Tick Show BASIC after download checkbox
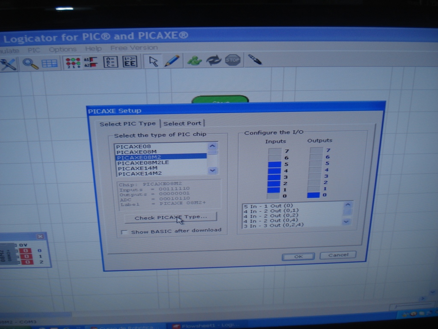The height and width of the screenshot is (329, 438). point(124,232)
